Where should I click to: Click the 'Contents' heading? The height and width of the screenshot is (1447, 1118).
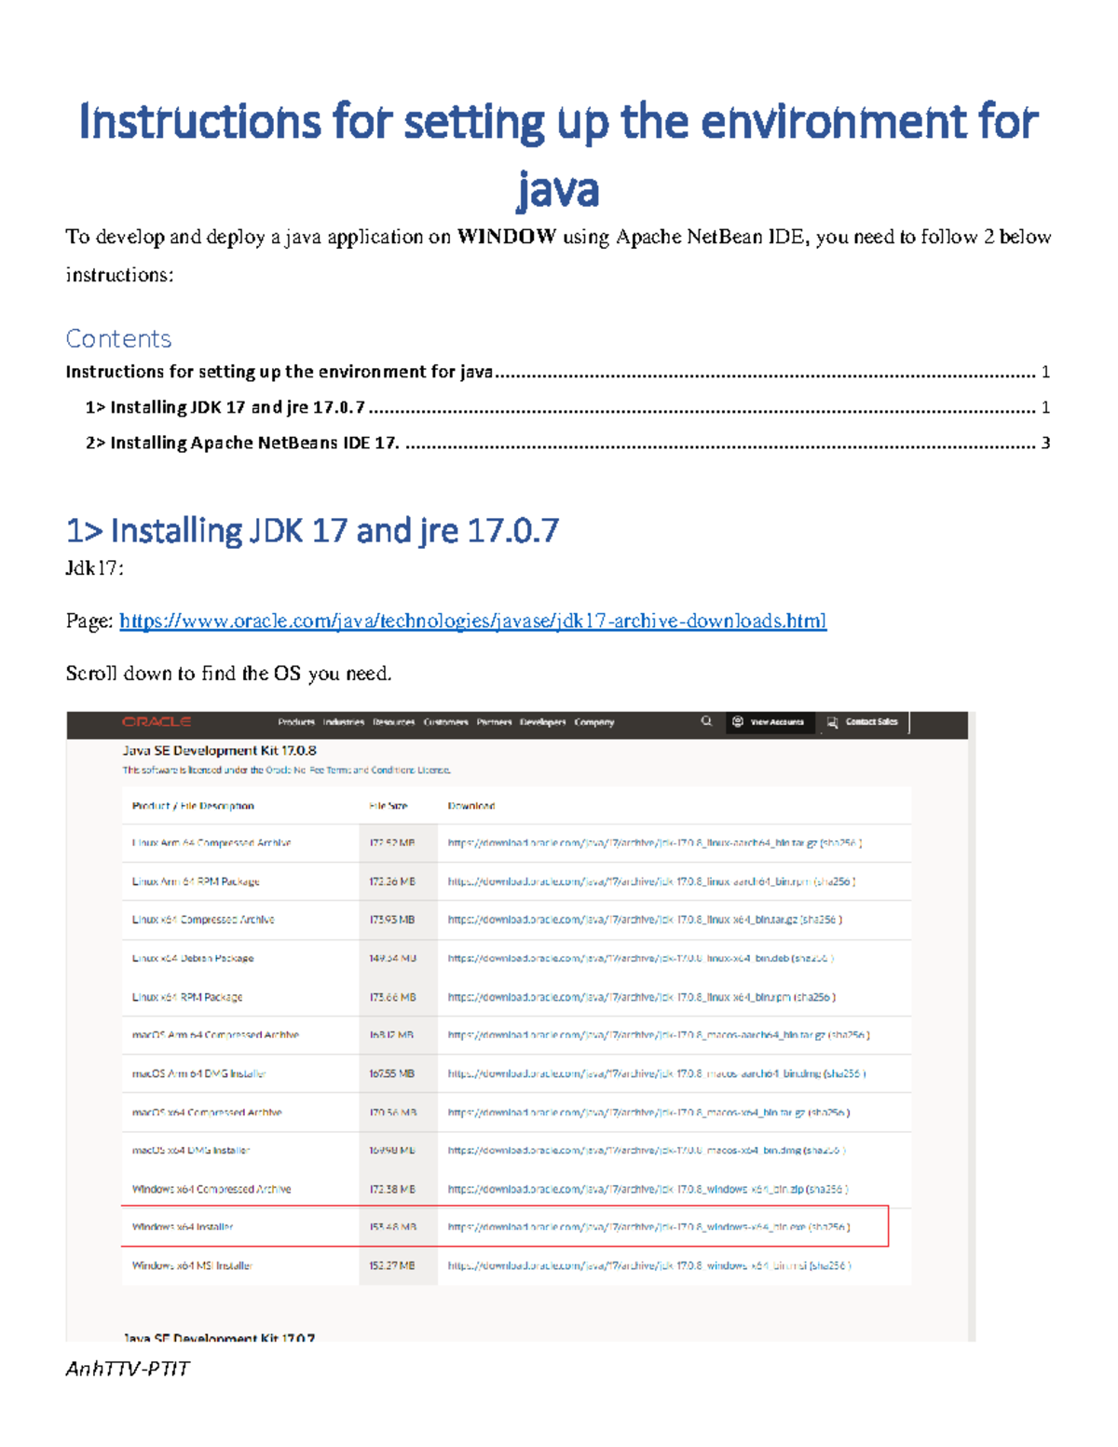coord(118,338)
